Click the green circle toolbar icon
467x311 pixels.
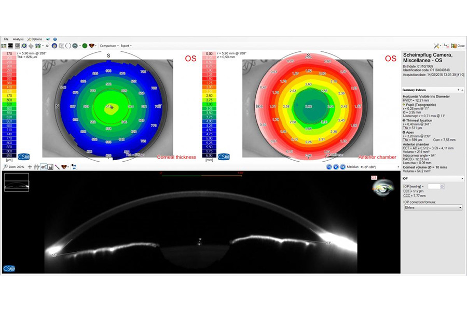[x=85, y=46]
